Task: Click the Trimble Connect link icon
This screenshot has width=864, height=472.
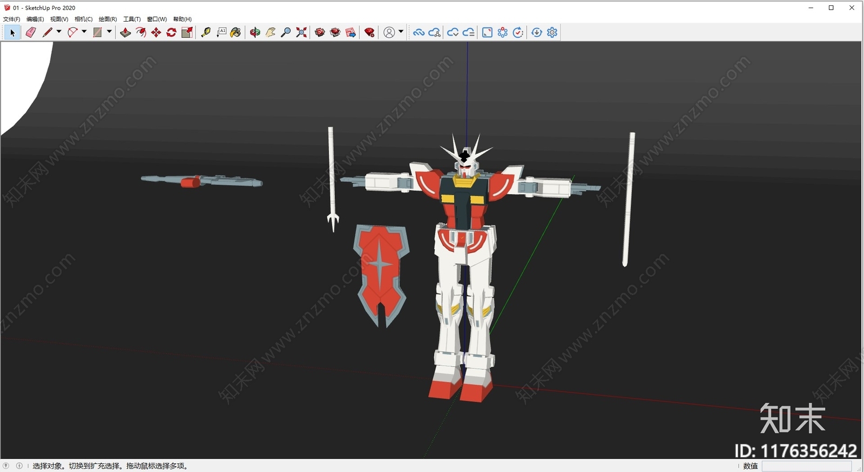Action: [x=418, y=32]
